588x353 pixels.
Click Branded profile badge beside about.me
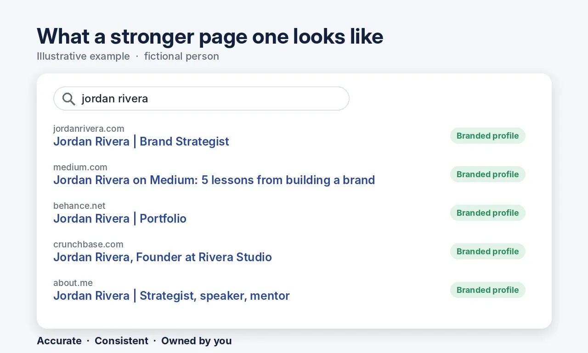click(487, 290)
